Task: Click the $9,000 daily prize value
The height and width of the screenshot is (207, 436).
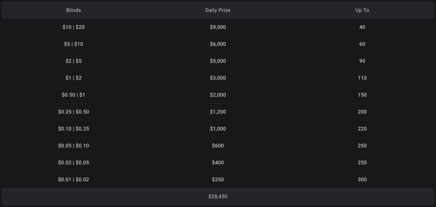Action: (218, 27)
